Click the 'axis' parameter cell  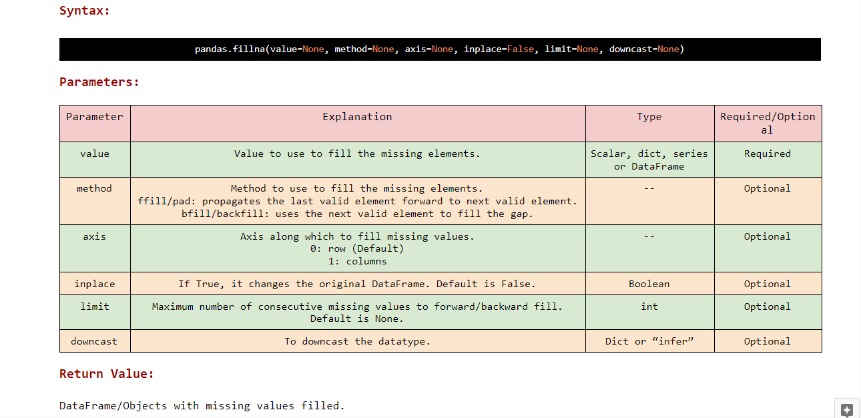click(95, 248)
